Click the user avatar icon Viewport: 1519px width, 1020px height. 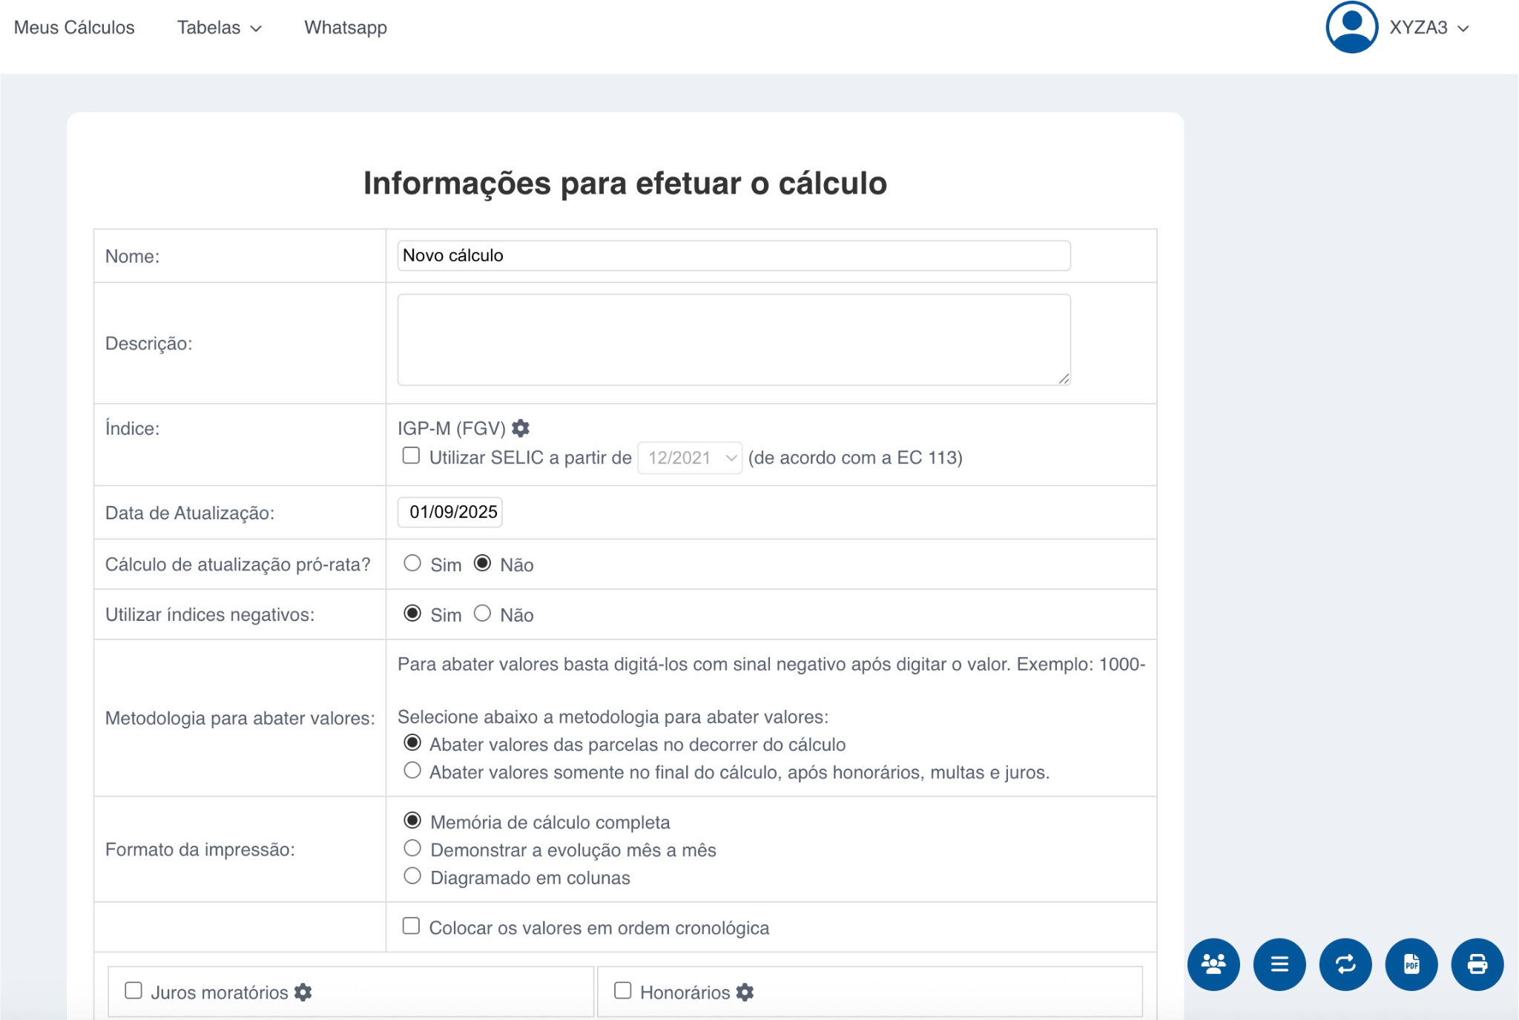tap(1351, 27)
